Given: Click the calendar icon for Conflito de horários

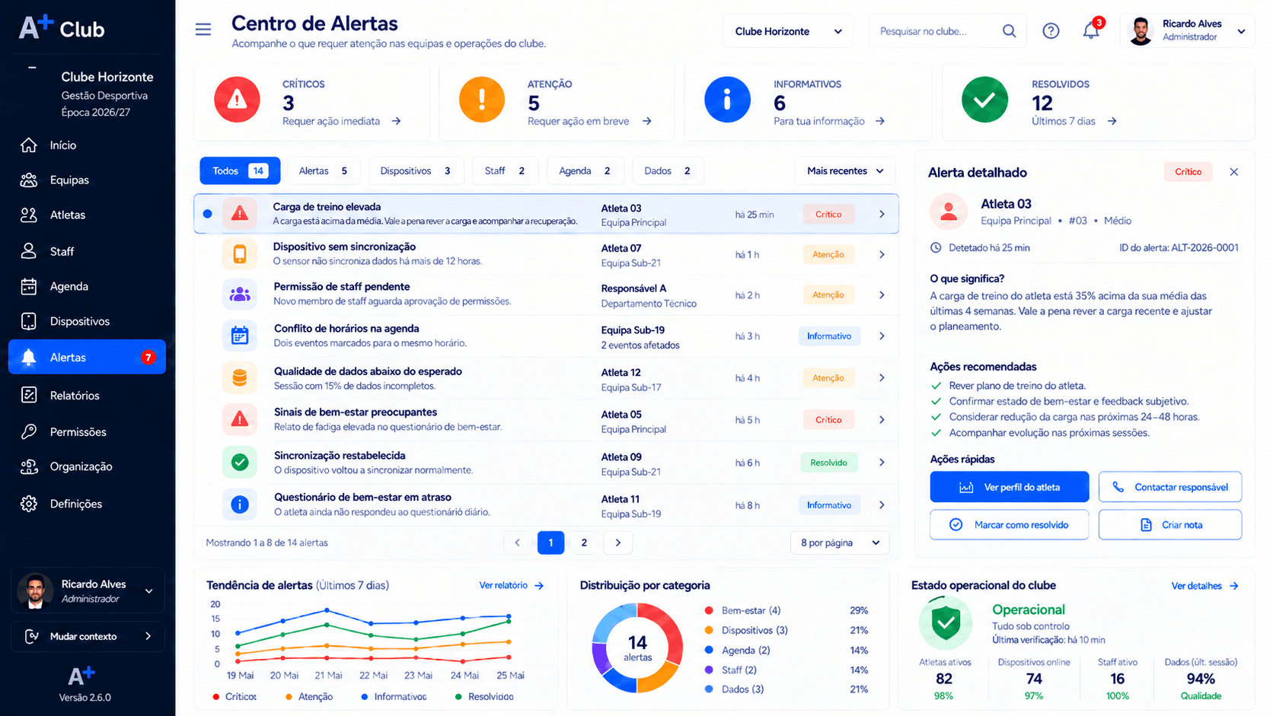Looking at the screenshot, I should (x=240, y=336).
